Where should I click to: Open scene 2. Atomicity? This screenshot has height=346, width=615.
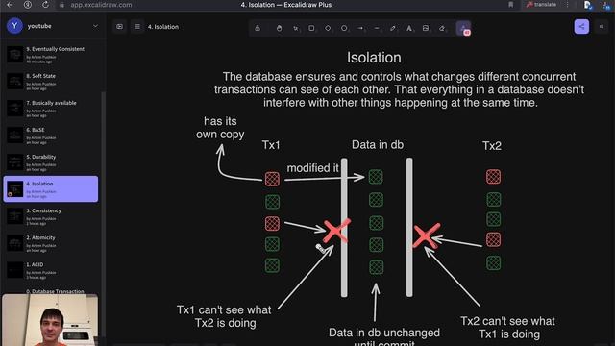point(51,243)
